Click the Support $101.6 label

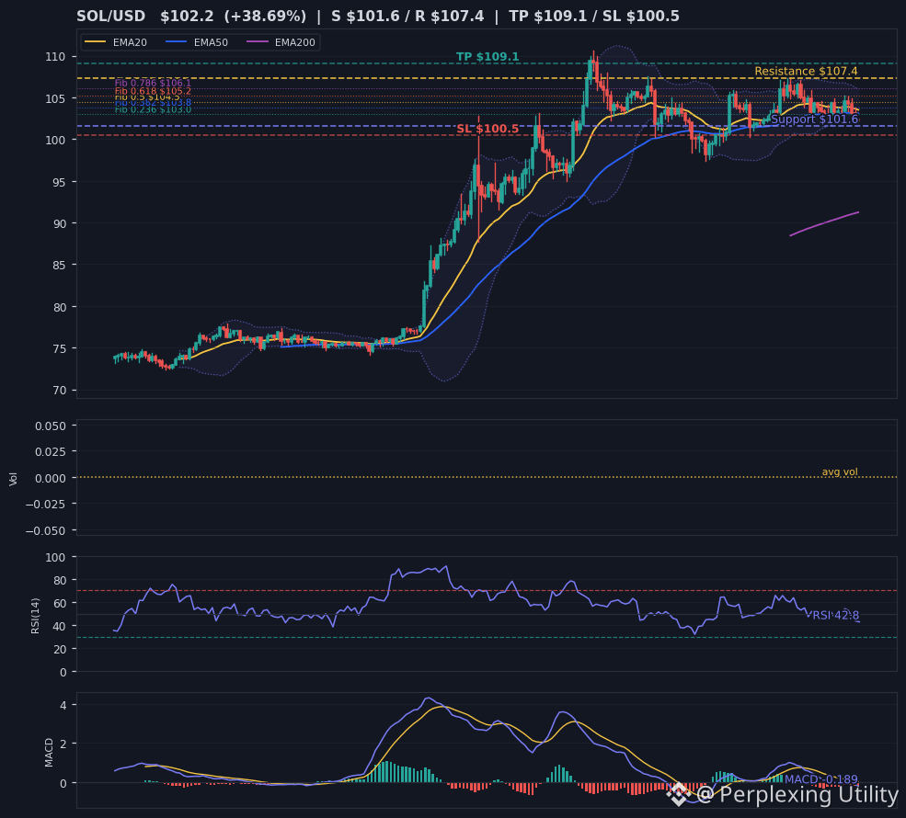click(x=815, y=119)
